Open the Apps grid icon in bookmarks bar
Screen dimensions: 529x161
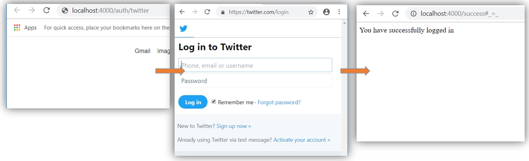pyautogui.click(x=17, y=27)
